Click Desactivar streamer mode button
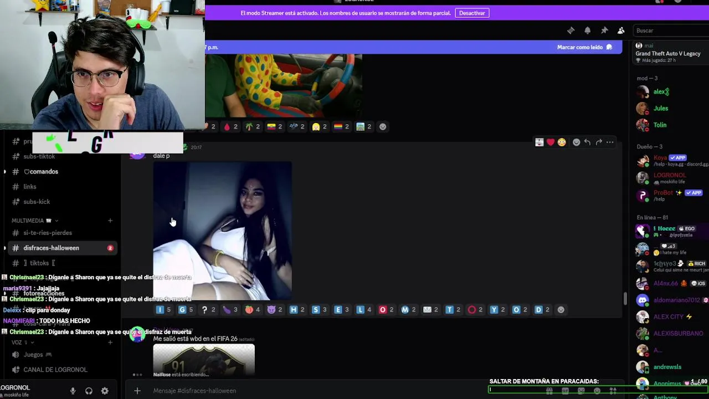 472,13
